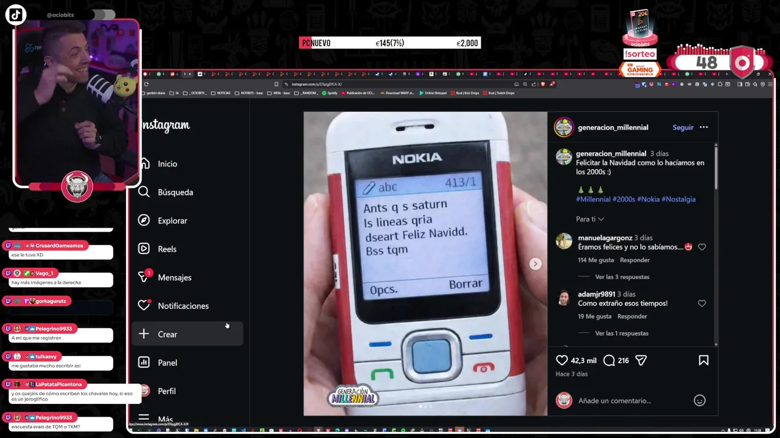Click the #Nostalgia hashtag

pyautogui.click(x=678, y=199)
